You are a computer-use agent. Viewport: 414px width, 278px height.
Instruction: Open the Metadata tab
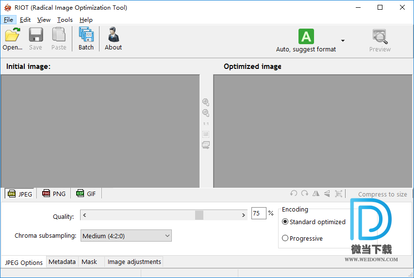(x=62, y=262)
